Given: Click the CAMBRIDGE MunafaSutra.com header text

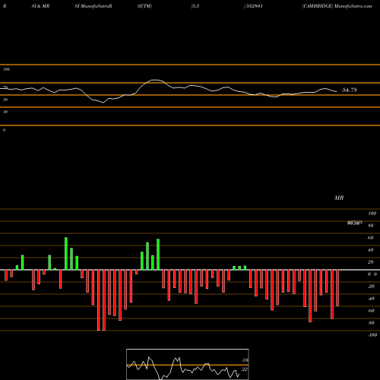Looking at the screenshot, I should 337,6.
